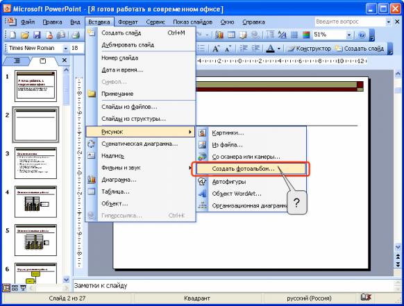Viewport: 404px width, 306px height.
Task: Select slide 4 thumbnail
Action: (35, 202)
